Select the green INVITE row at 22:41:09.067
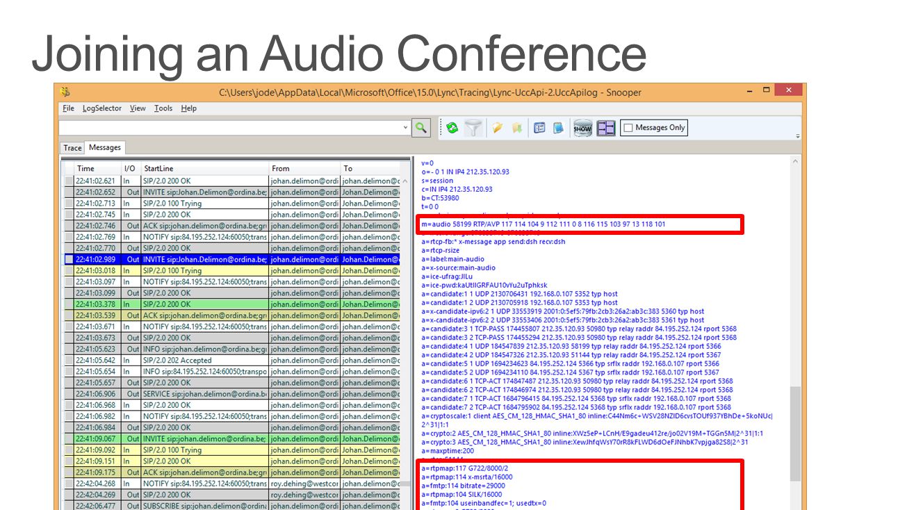Viewport: 907px width, 510px height. click(231, 438)
